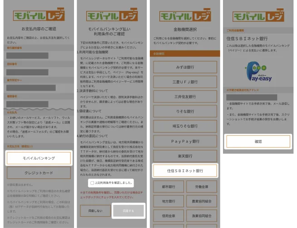Tap the 同意する button
This screenshot has width=297, height=228.
tap(129, 211)
